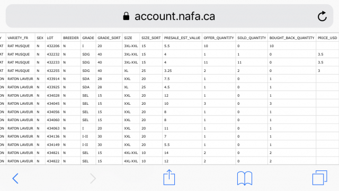
Task: Tap the padlock icon beside the URL
Action: 126,16
